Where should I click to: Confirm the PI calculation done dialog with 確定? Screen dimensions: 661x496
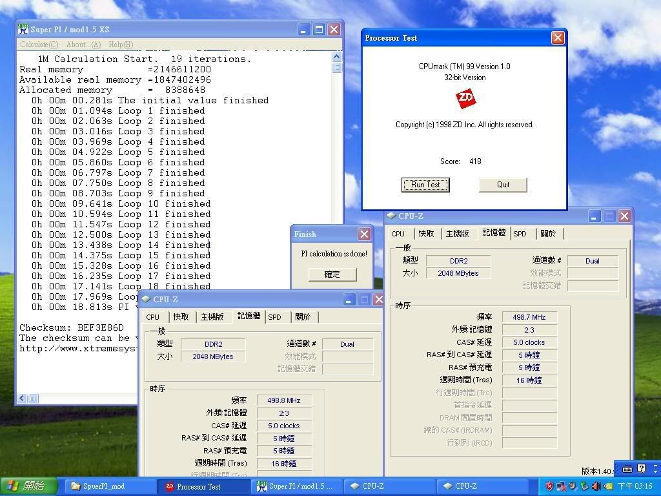coord(332,274)
